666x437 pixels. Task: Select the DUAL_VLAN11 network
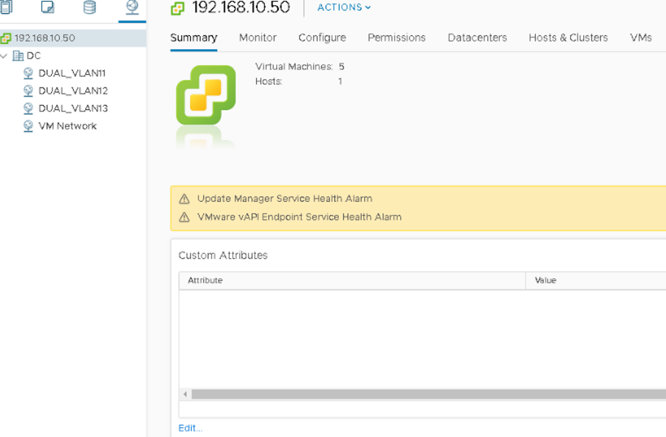(x=72, y=73)
